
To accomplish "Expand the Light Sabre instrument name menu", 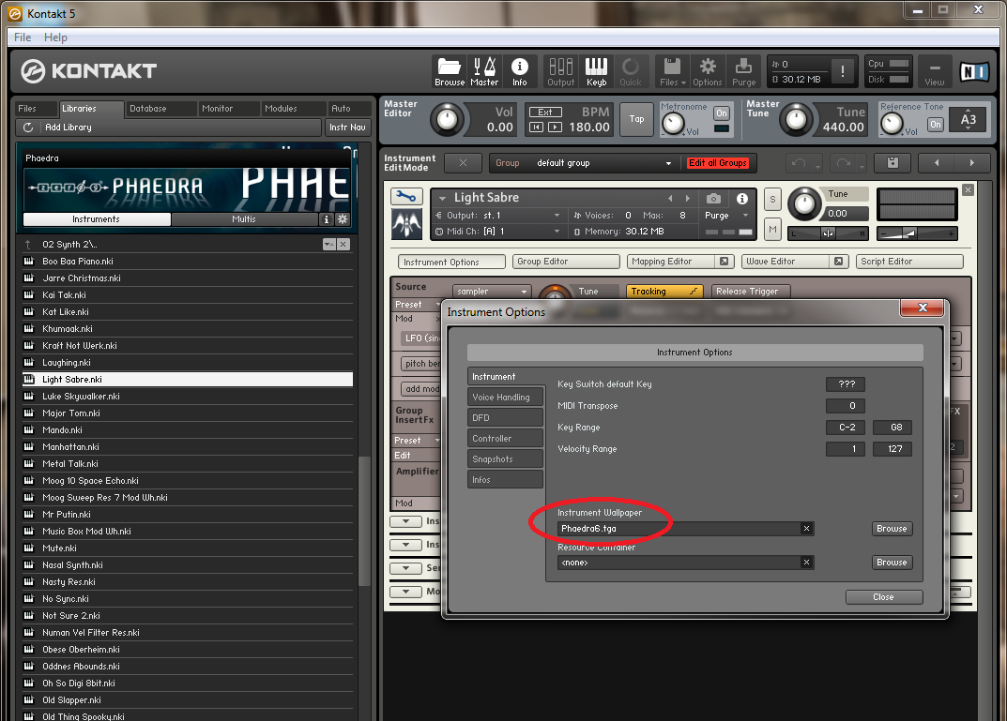I will pos(442,198).
